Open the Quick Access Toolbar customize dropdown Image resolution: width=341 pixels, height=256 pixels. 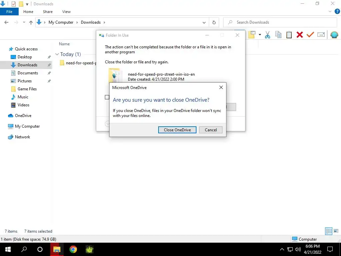point(27,4)
